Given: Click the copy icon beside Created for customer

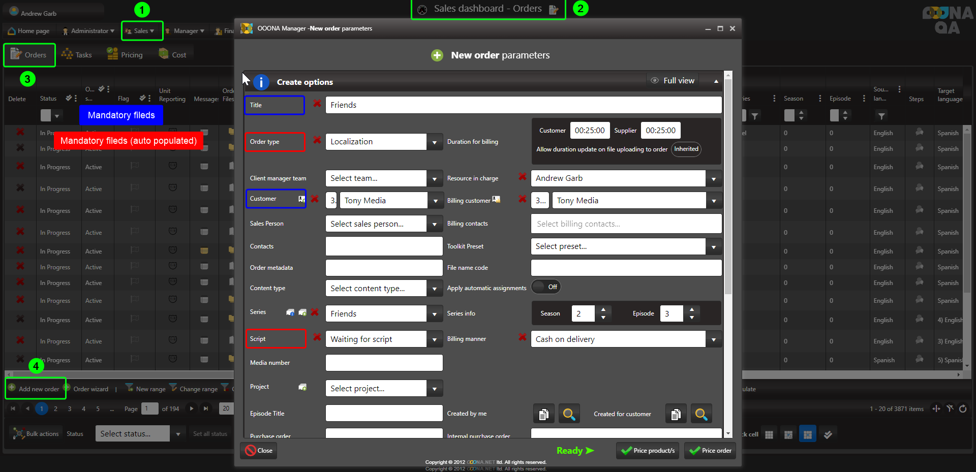Looking at the screenshot, I should (x=676, y=414).
